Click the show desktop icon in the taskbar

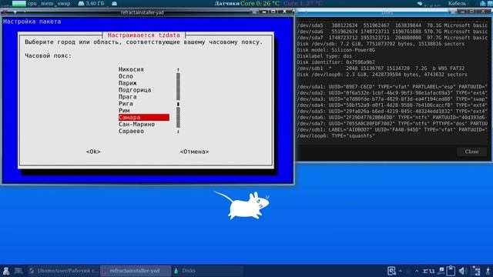(18, 271)
